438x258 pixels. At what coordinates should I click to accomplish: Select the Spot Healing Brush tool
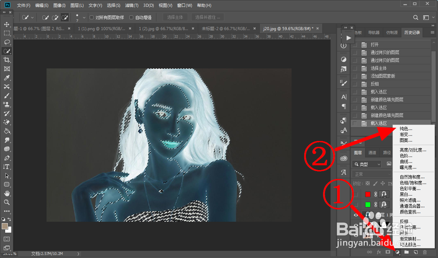pyautogui.click(x=7, y=87)
